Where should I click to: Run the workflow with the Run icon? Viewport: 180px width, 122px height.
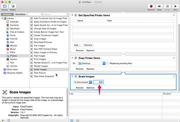tap(175, 6)
